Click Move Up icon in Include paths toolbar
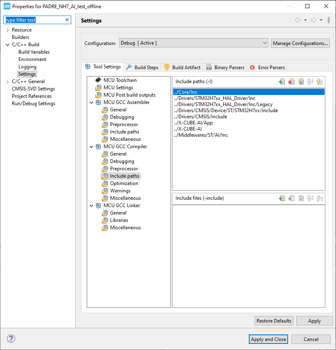 310,82
